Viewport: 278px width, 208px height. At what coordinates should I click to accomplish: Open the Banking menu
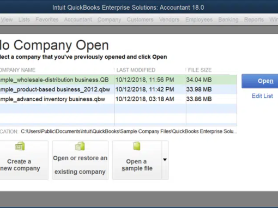point(228,20)
